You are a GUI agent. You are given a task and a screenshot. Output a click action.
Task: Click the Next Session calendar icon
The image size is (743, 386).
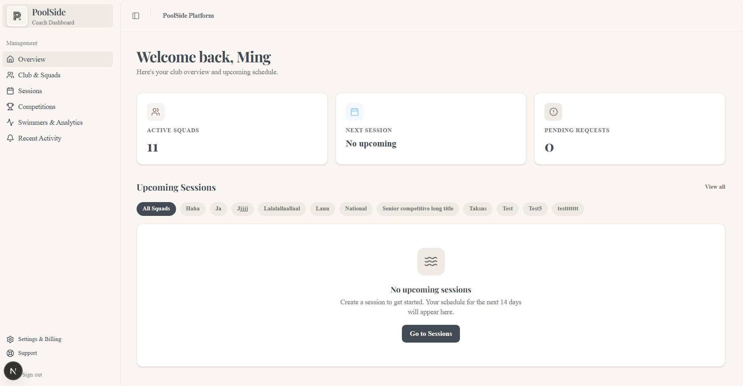[x=355, y=112]
